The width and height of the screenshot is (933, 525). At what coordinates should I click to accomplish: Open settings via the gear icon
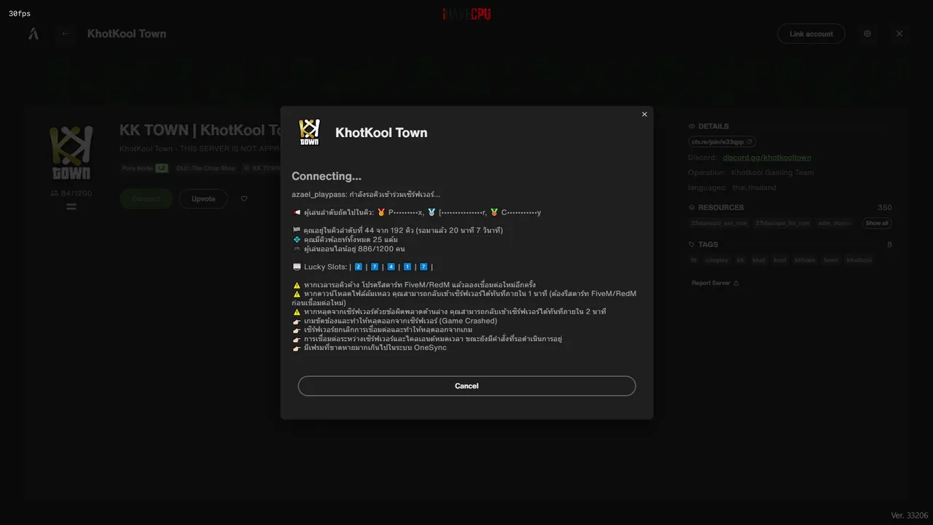click(x=867, y=34)
